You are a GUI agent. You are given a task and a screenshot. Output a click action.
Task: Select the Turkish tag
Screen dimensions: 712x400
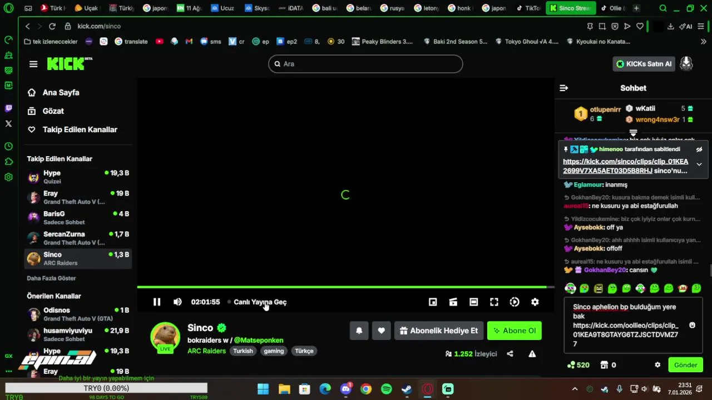tap(243, 351)
